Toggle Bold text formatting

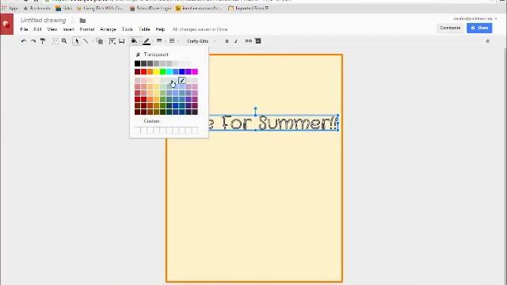pyautogui.click(x=227, y=41)
